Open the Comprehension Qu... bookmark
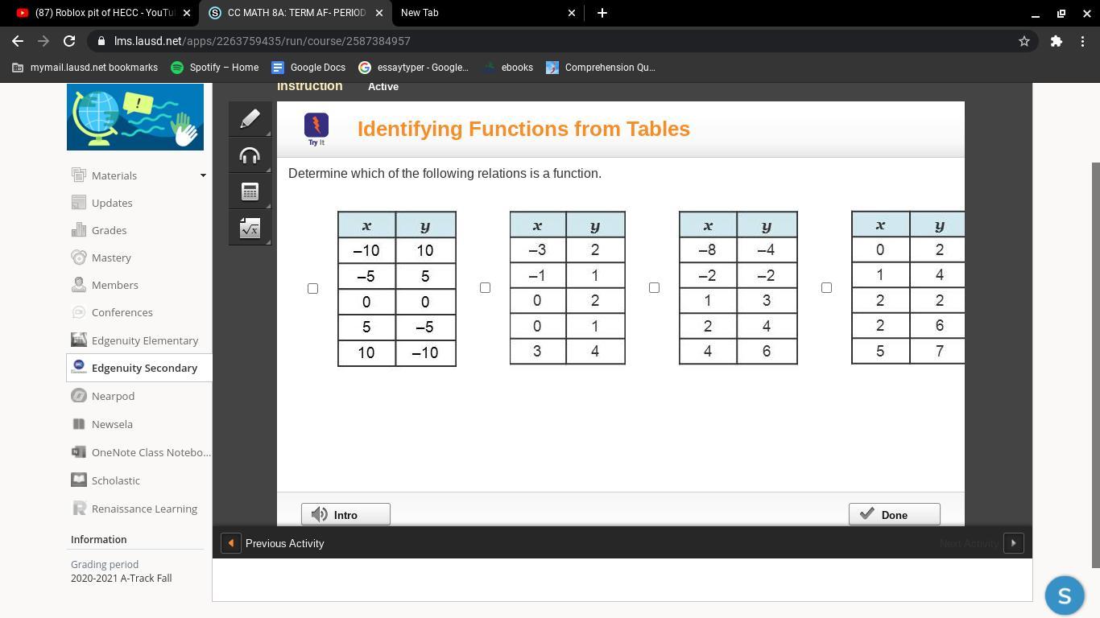The height and width of the screenshot is (618, 1100). 601,68
